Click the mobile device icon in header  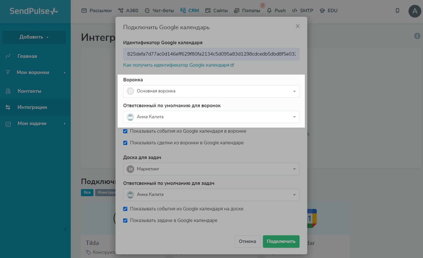(397, 10)
